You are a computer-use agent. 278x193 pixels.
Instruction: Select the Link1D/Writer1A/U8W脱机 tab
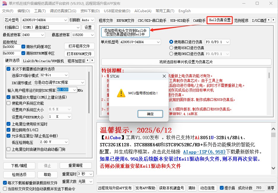click(x=43, y=61)
